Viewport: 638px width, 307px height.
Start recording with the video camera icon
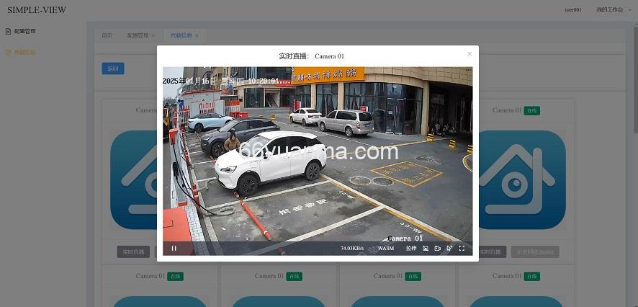point(437,249)
